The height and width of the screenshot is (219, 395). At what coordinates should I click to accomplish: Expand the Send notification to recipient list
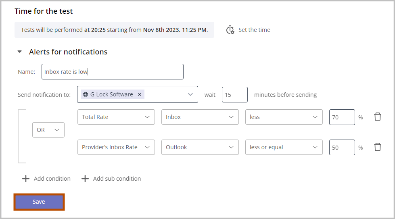(x=190, y=94)
